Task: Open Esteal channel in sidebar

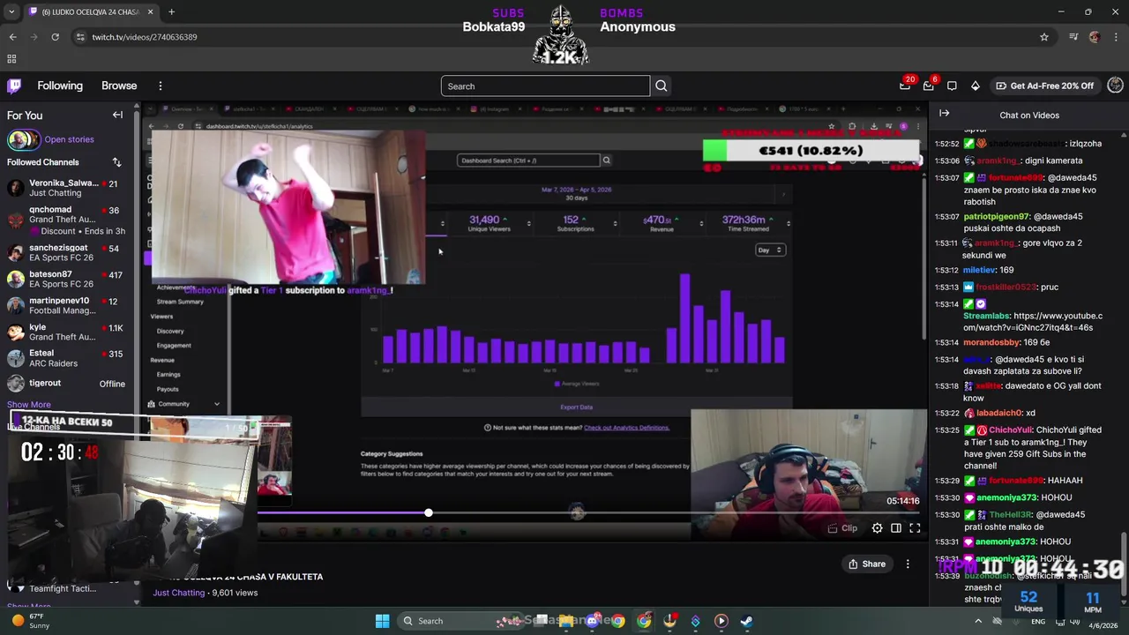Action: [x=69, y=359]
